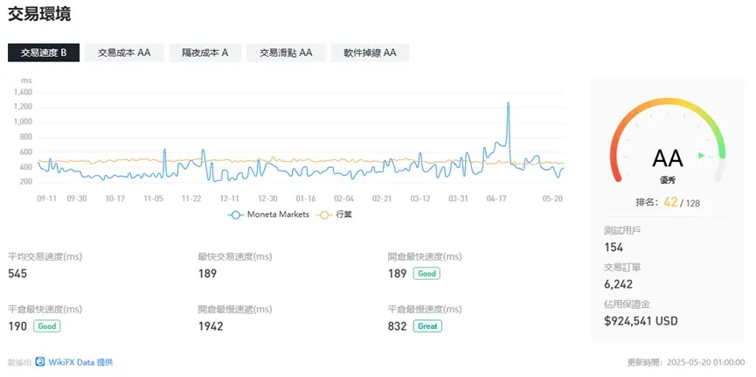
Task: Click the margin value $924,541 USD
Action: point(641,321)
